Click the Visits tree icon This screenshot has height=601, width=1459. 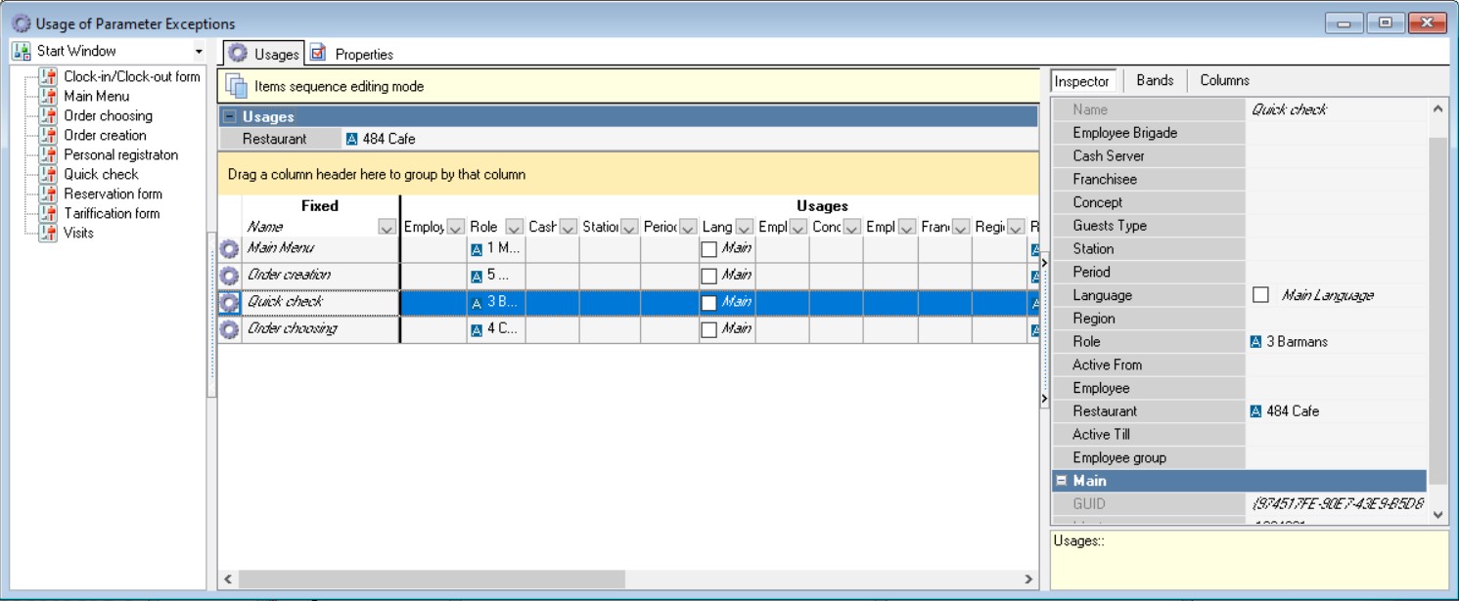pos(48,233)
